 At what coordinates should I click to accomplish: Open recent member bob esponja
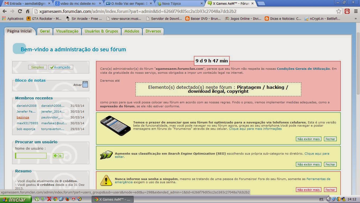(x=26, y=129)
